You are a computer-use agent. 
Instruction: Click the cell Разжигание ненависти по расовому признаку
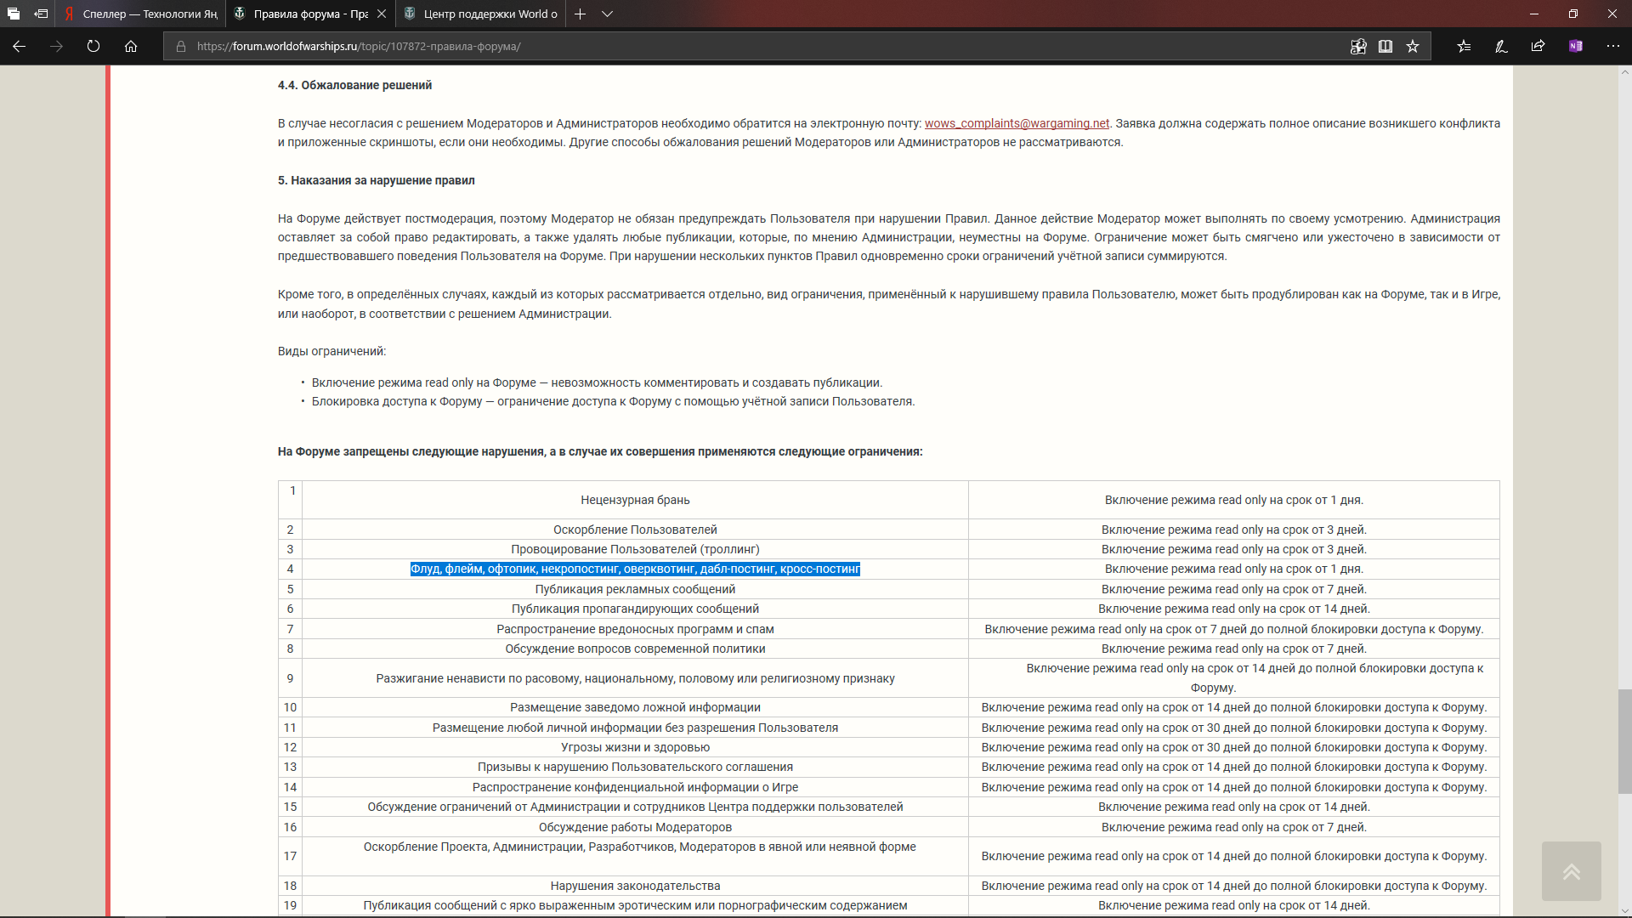pos(635,678)
